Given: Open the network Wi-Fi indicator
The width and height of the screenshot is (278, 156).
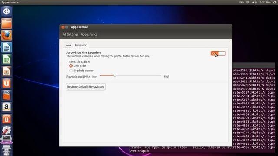Looking at the screenshot, I should click(248, 2).
